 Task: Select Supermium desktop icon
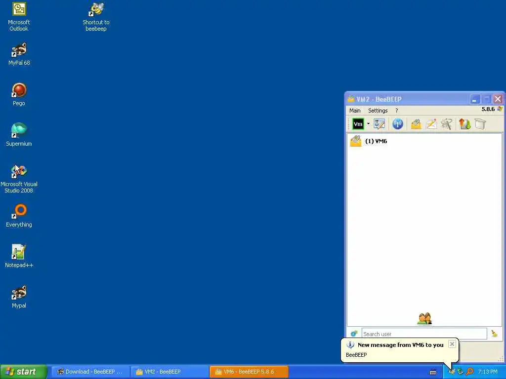coord(19,135)
